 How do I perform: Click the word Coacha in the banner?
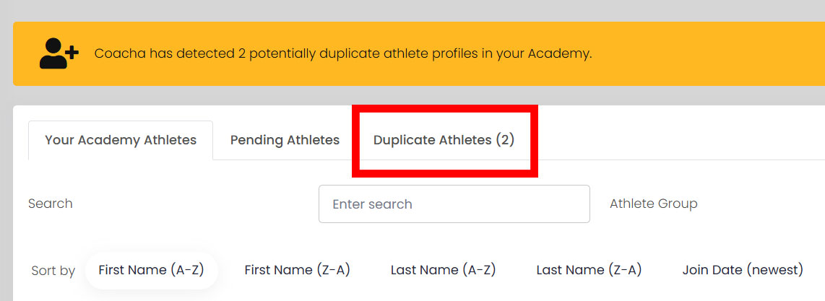click(120, 53)
